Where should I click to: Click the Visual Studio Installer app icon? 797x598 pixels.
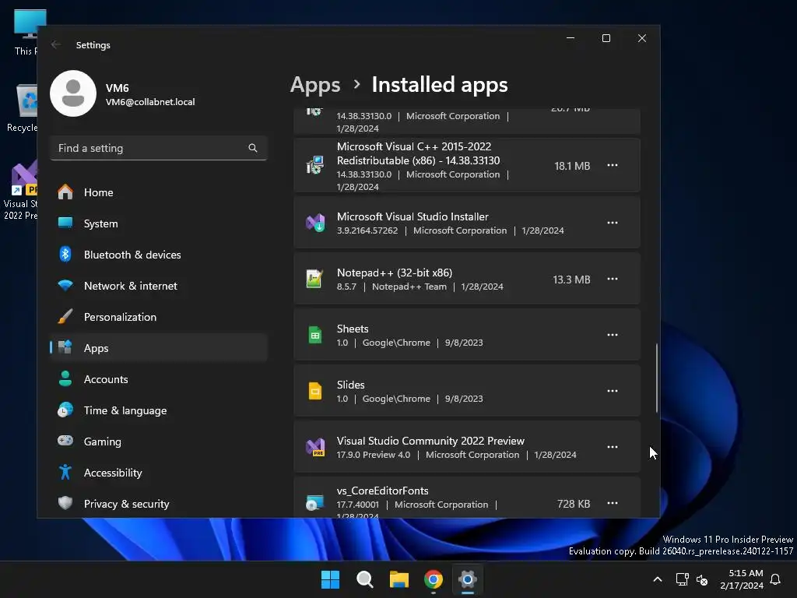pyautogui.click(x=315, y=223)
